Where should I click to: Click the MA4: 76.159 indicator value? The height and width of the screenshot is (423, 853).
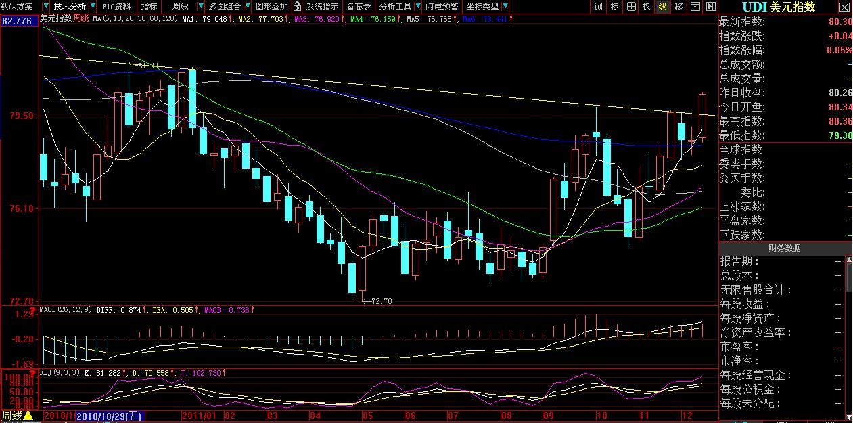coord(373,20)
